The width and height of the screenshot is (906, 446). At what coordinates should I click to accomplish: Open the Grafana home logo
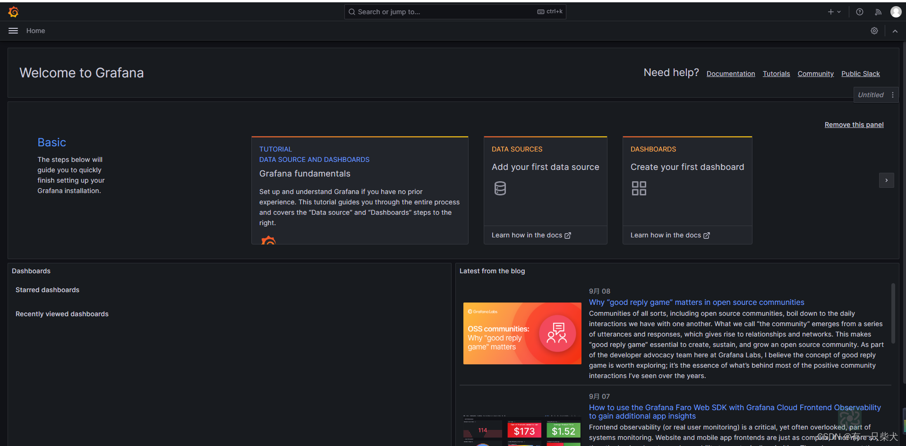click(x=13, y=11)
